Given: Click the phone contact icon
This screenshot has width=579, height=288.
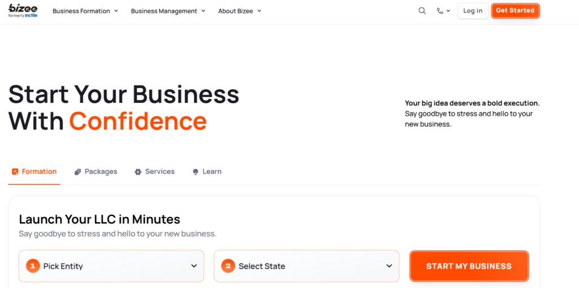Looking at the screenshot, I should point(440,11).
